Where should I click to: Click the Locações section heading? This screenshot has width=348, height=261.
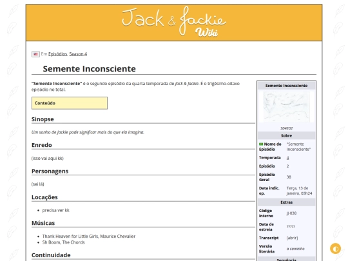pyautogui.click(x=44, y=197)
